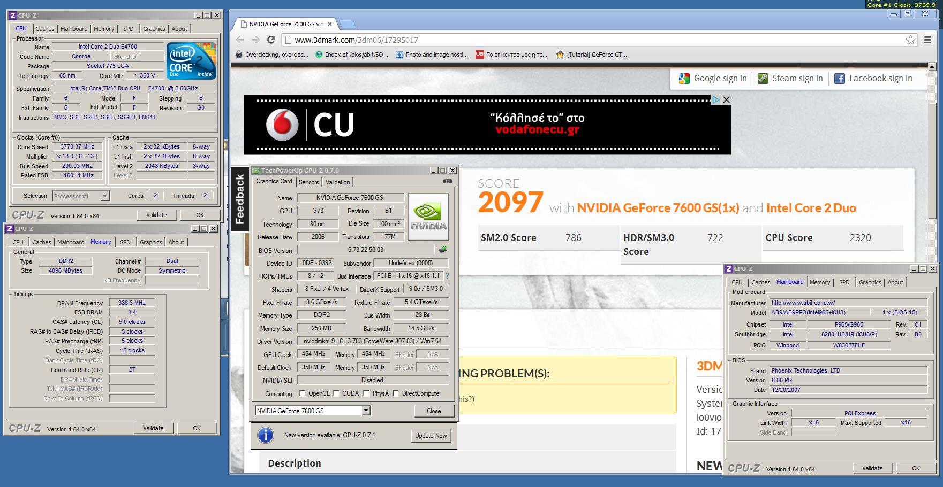The width and height of the screenshot is (943, 487).
Task: Click the NVIDIA logo in GPU-Z
Action: (x=428, y=216)
